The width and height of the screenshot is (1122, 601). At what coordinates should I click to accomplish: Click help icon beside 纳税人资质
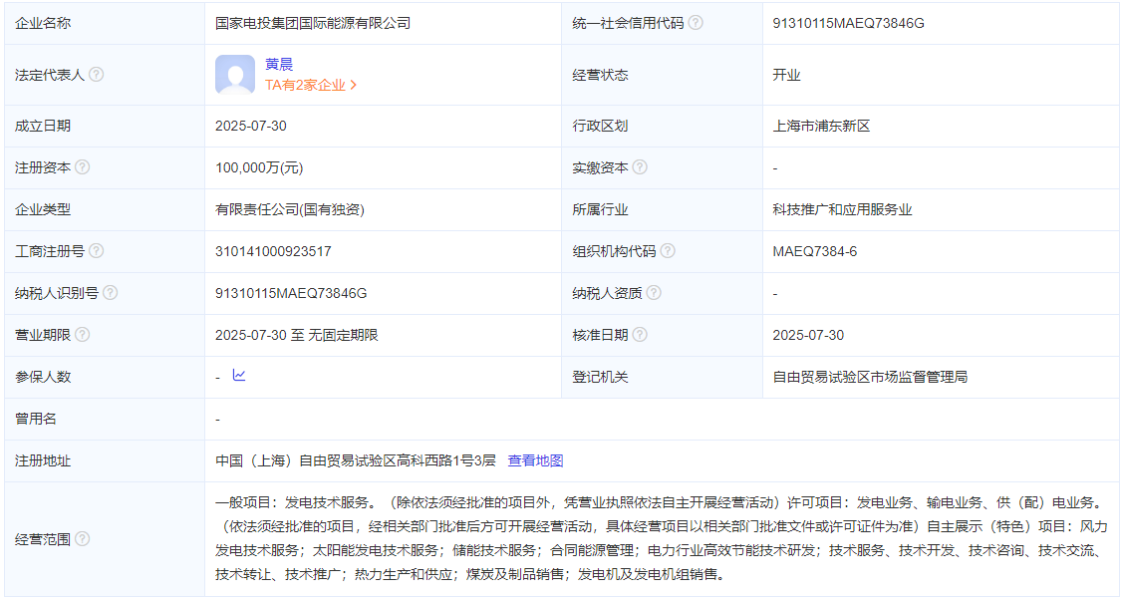point(654,293)
